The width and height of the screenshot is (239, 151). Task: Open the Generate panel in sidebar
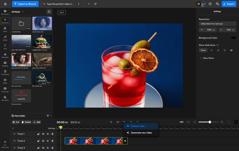(x=5, y=21)
